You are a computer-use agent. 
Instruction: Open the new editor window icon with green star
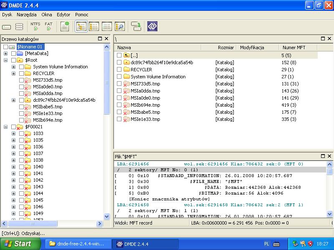(65, 26)
